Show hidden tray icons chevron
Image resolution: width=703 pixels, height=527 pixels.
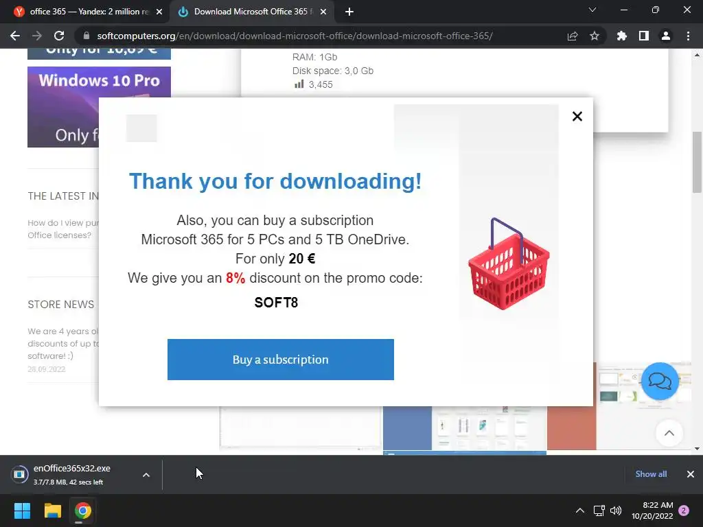click(579, 511)
